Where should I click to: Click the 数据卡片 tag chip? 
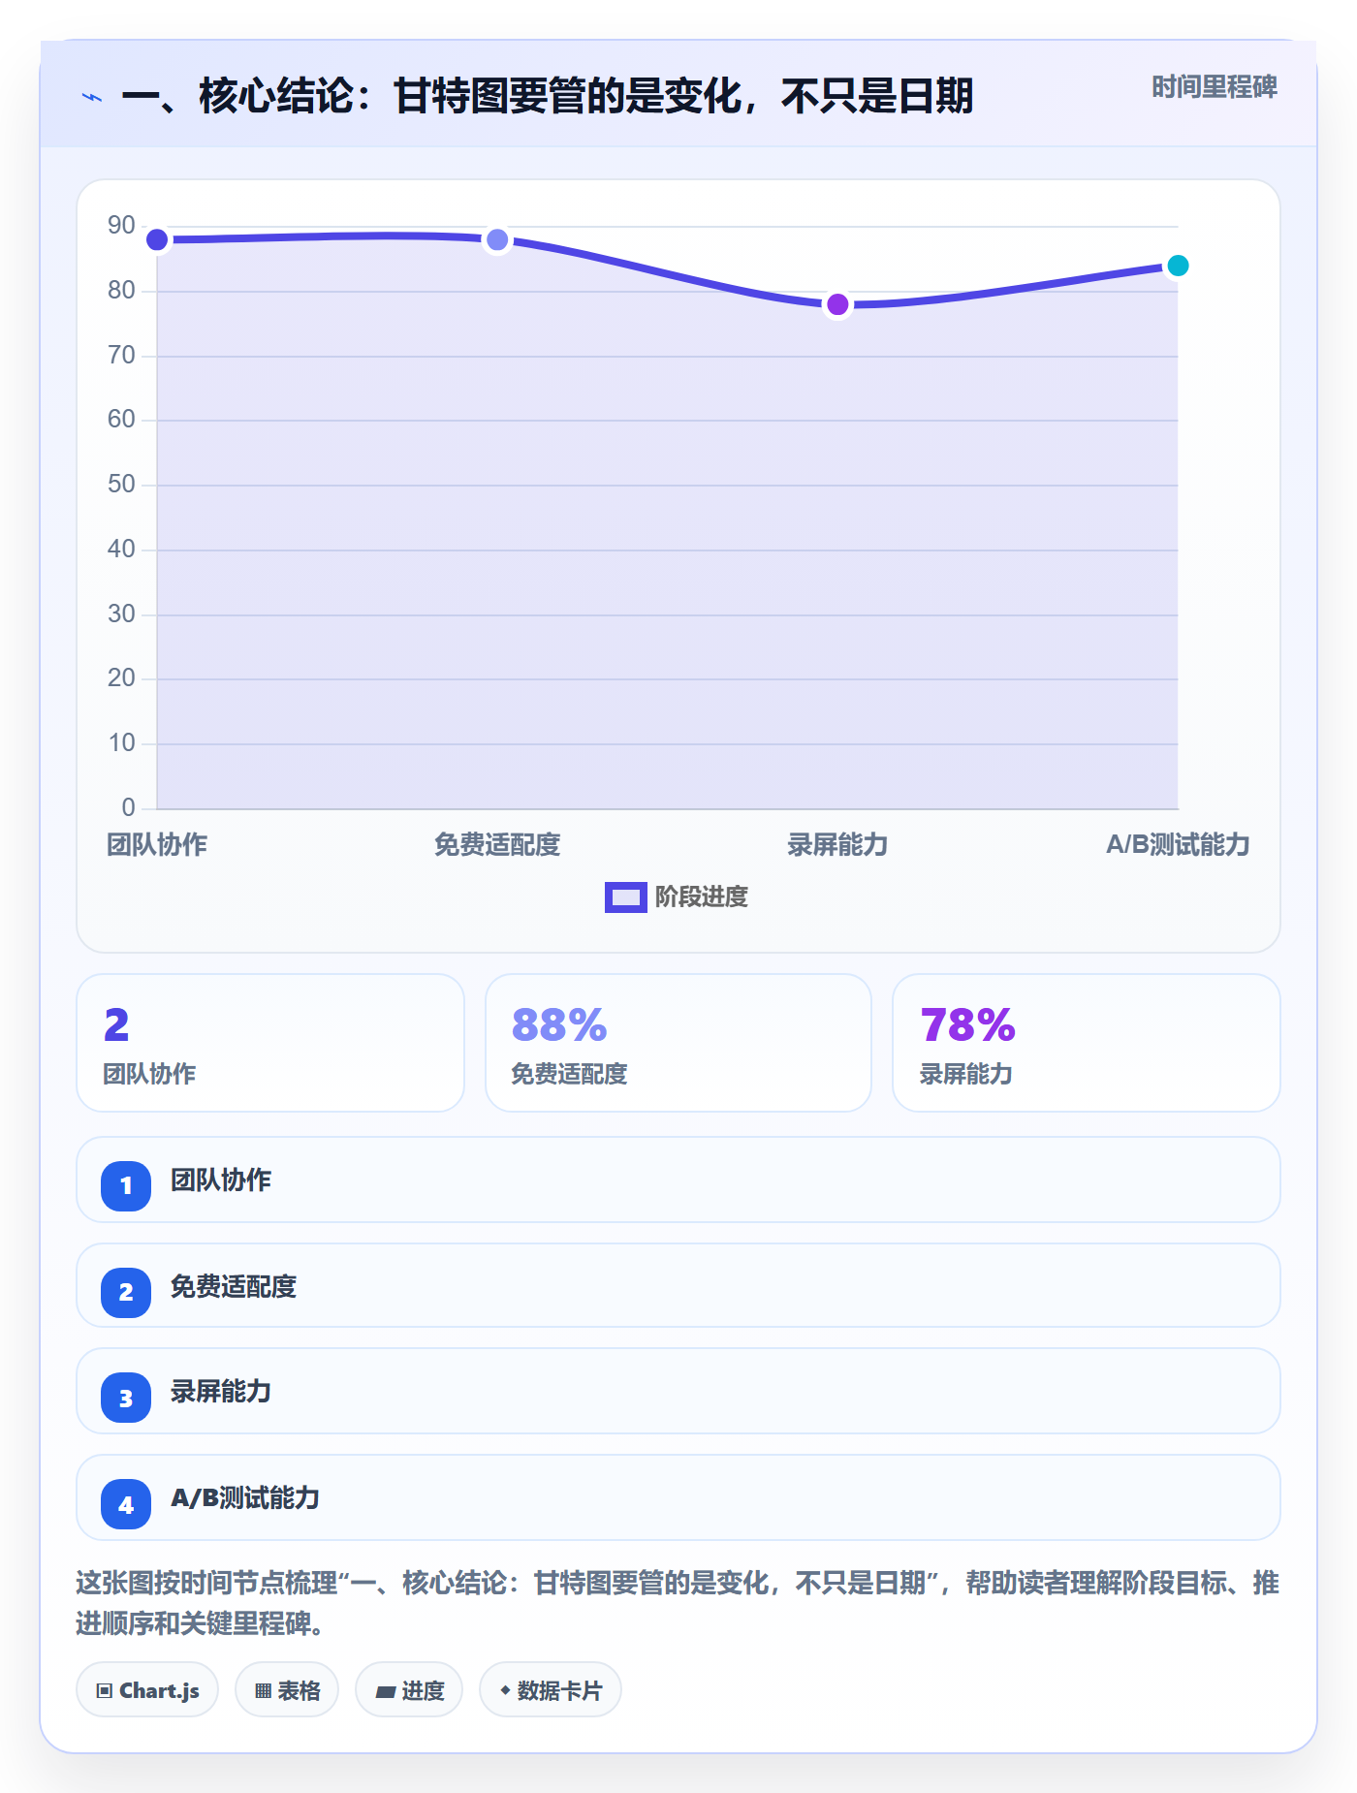point(551,1690)
